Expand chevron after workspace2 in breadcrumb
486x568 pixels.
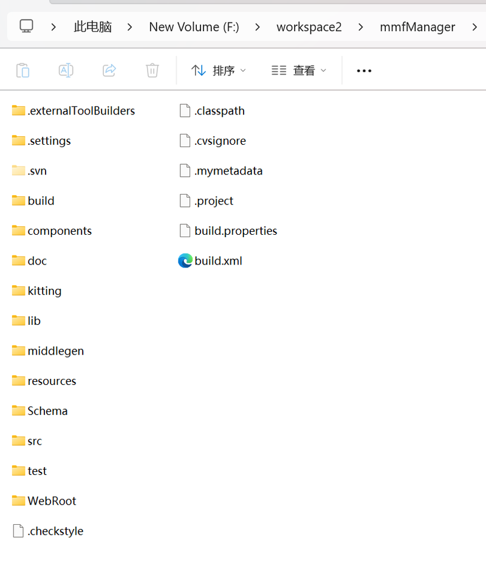pyautogui.click(x=360, y=27)
